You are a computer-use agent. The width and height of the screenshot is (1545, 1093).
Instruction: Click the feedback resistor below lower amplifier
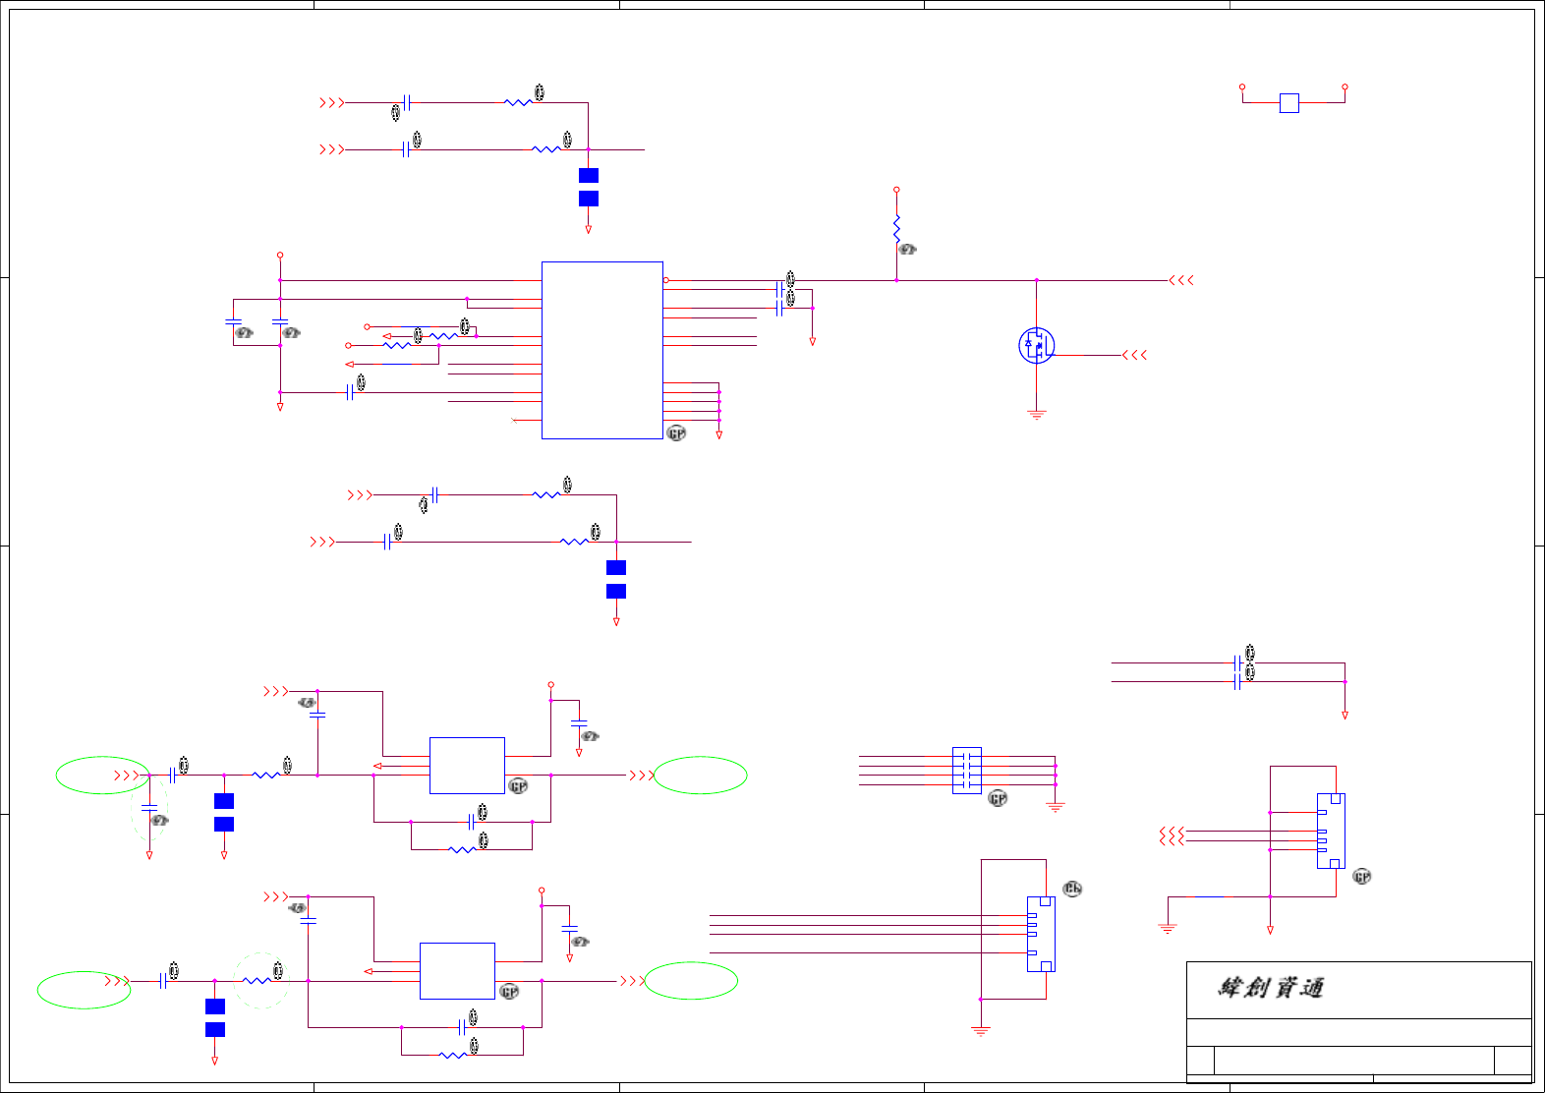point(453,1055)
